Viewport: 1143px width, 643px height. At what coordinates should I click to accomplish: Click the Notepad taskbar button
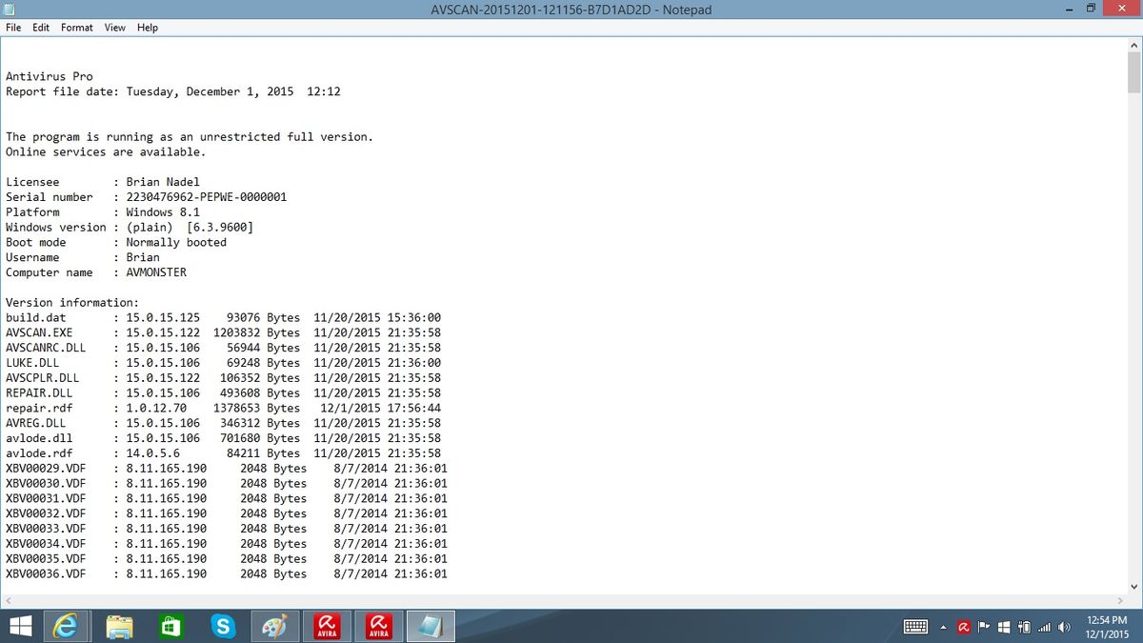coord(431,626)
